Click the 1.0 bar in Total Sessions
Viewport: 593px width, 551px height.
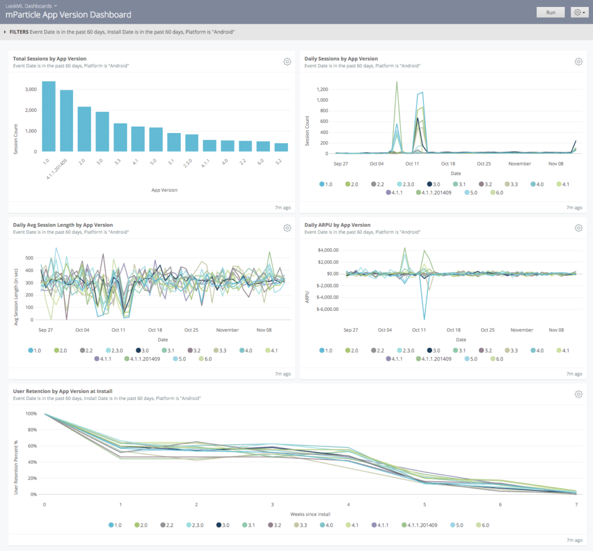(49, 116)
